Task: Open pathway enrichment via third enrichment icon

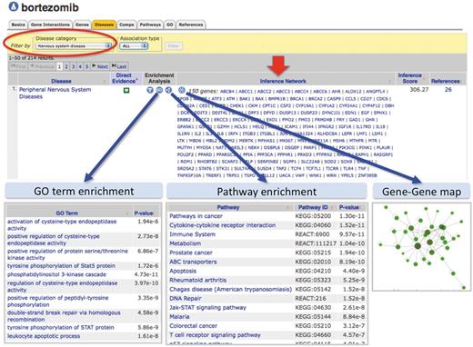Action: (x=168, y=90)
